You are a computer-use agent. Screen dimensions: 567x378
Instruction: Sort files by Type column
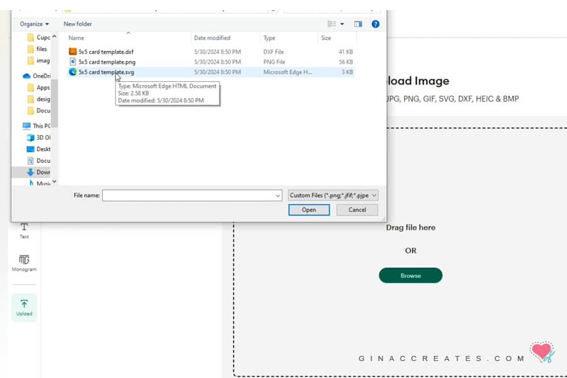click(270, 38)
